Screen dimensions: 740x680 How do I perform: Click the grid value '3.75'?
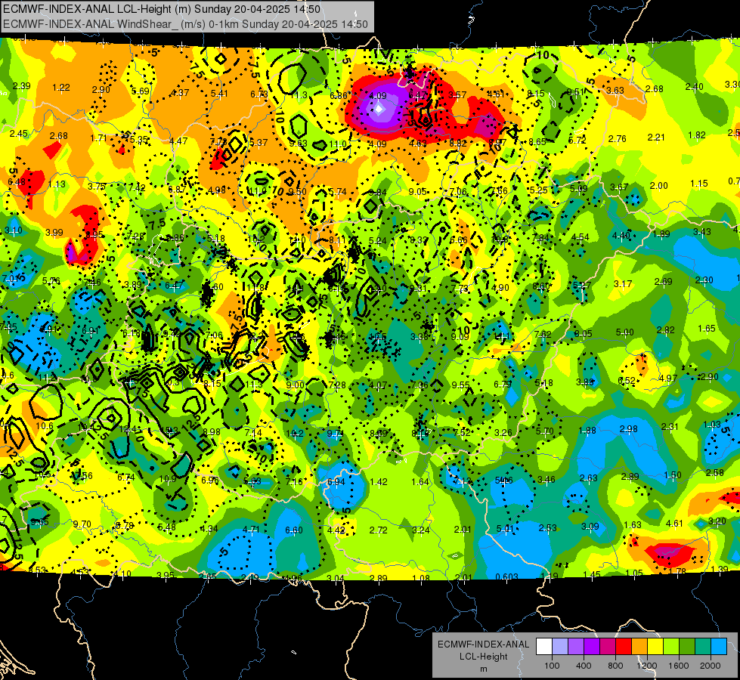coord(97,187)
